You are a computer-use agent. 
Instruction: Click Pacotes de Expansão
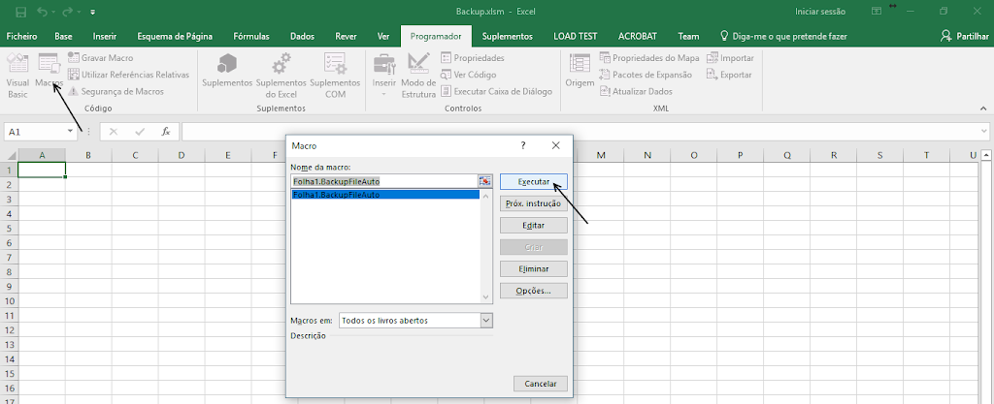tap(646, 75)
